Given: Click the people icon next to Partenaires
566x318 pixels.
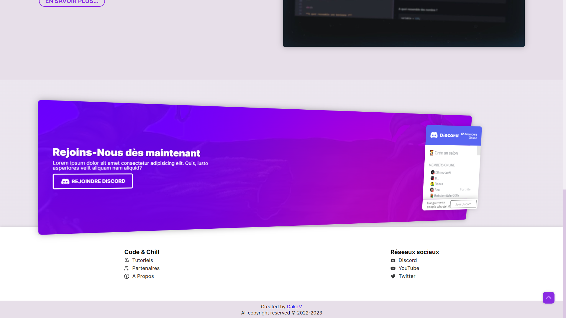Looking at the screenshot, I should 127,268.
